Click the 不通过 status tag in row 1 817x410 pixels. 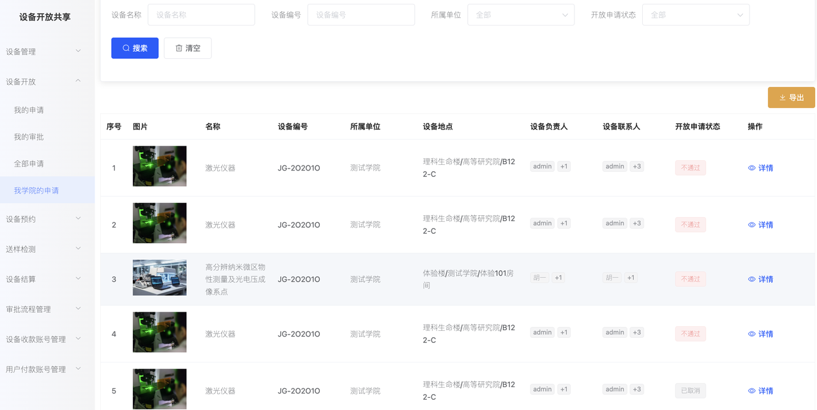[691, 168]
